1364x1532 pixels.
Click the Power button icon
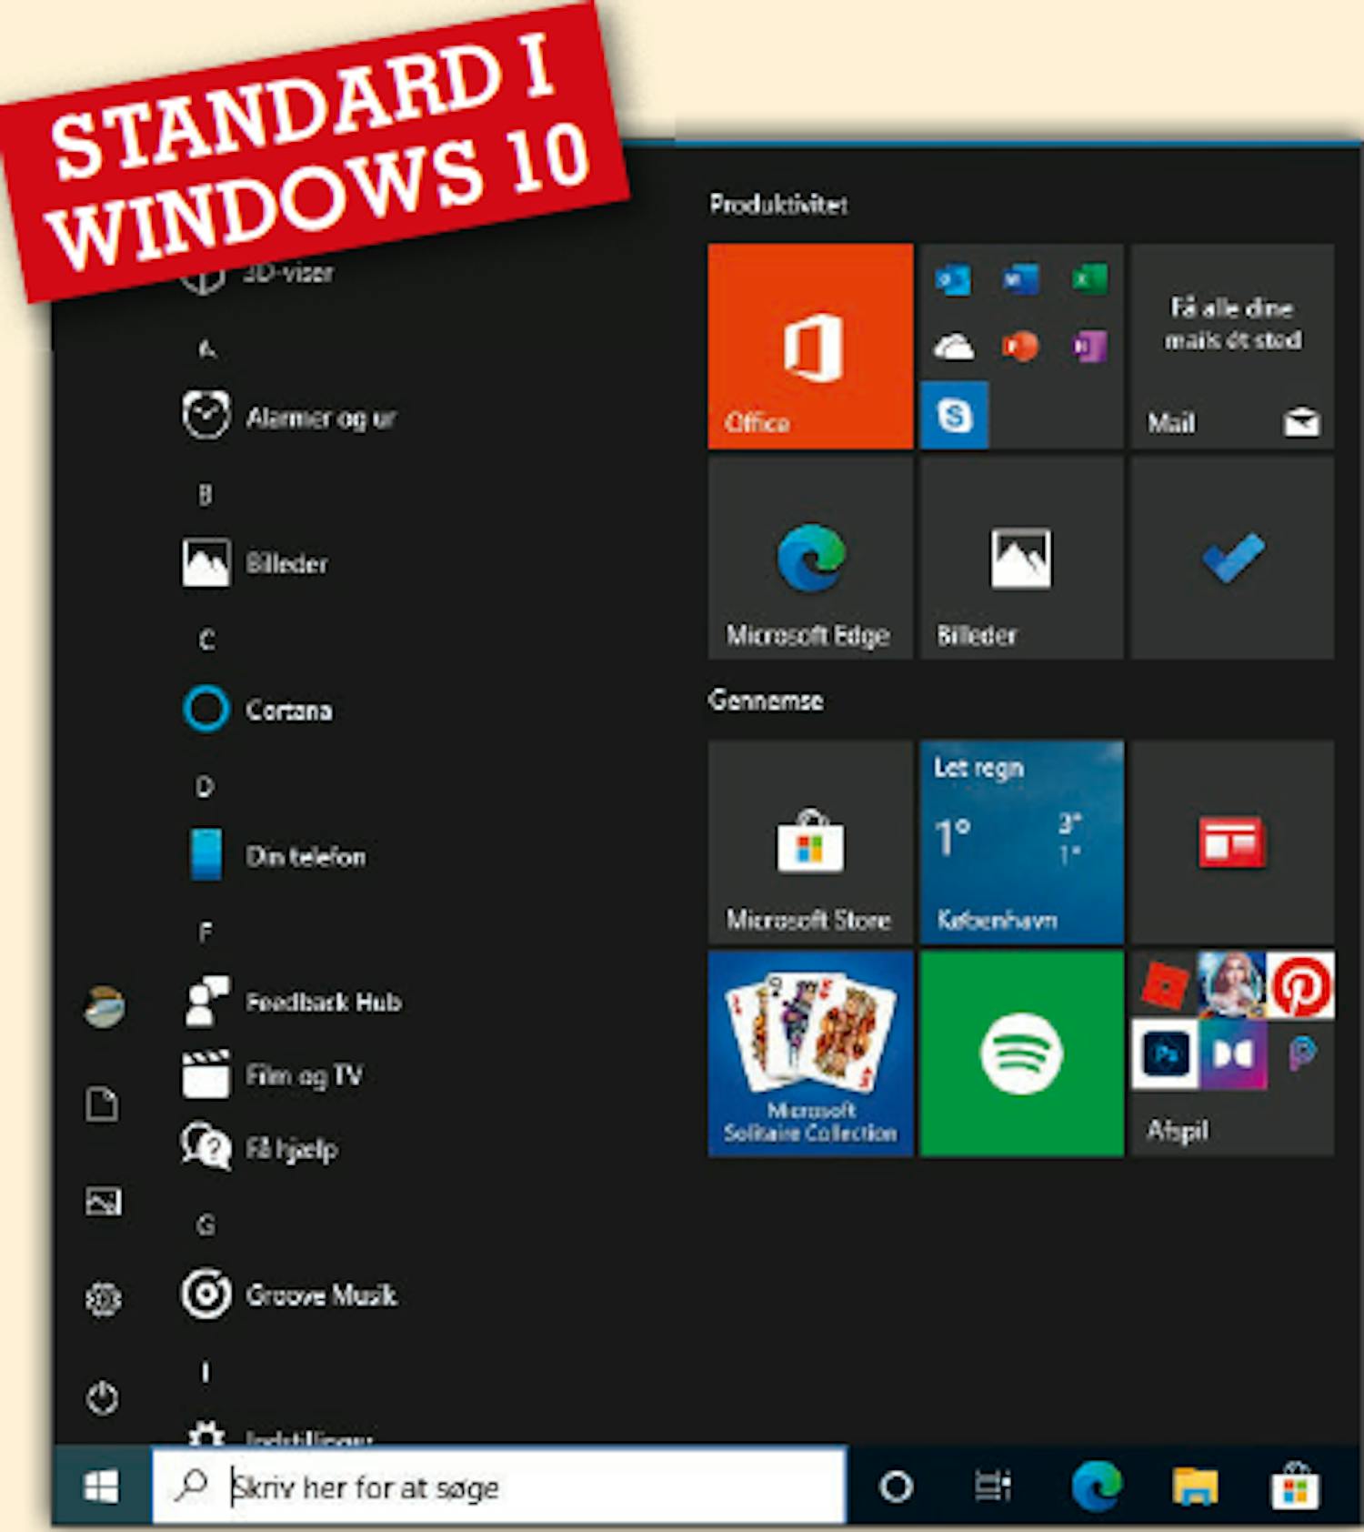pyautogui.click(x=102, y=1397)
